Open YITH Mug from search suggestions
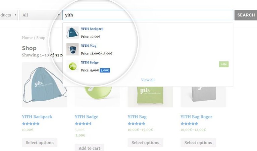This screenshot has width=257, height=151. 89,46
